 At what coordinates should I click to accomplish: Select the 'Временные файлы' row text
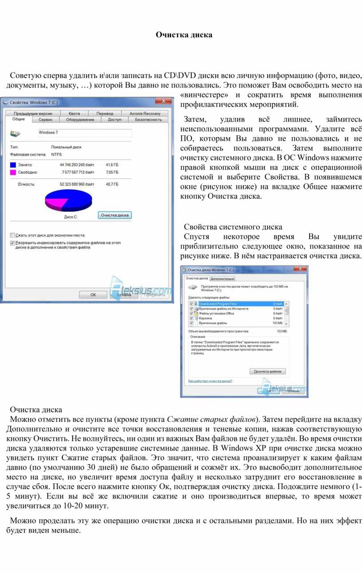(x=213, y=323)
